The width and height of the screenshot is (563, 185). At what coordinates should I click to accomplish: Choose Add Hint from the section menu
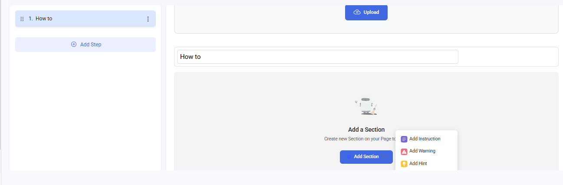(418, 164)
